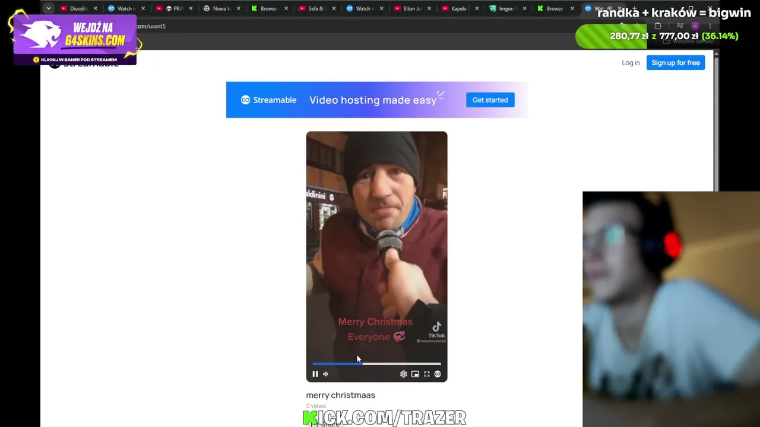Close the PRA tab

pyautogui.click(x=191, y=8)
